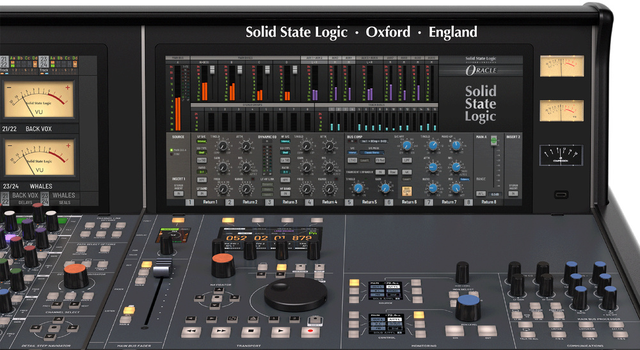Select Return 3 tab on screen
The width and height of the screenshot is (640, 350).
tap(290, 202)
